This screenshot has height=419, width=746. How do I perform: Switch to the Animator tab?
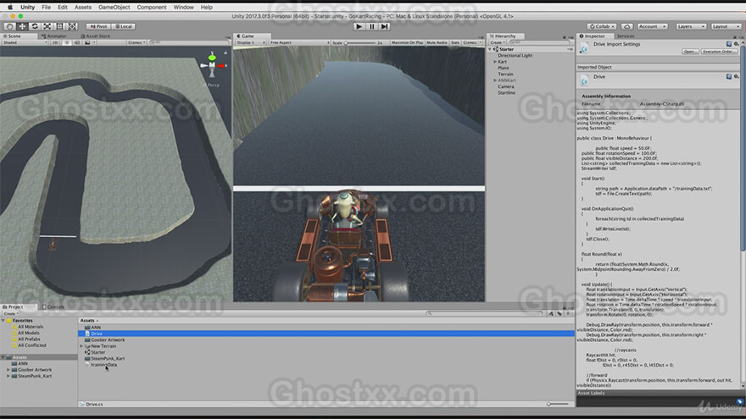point(54,36)
